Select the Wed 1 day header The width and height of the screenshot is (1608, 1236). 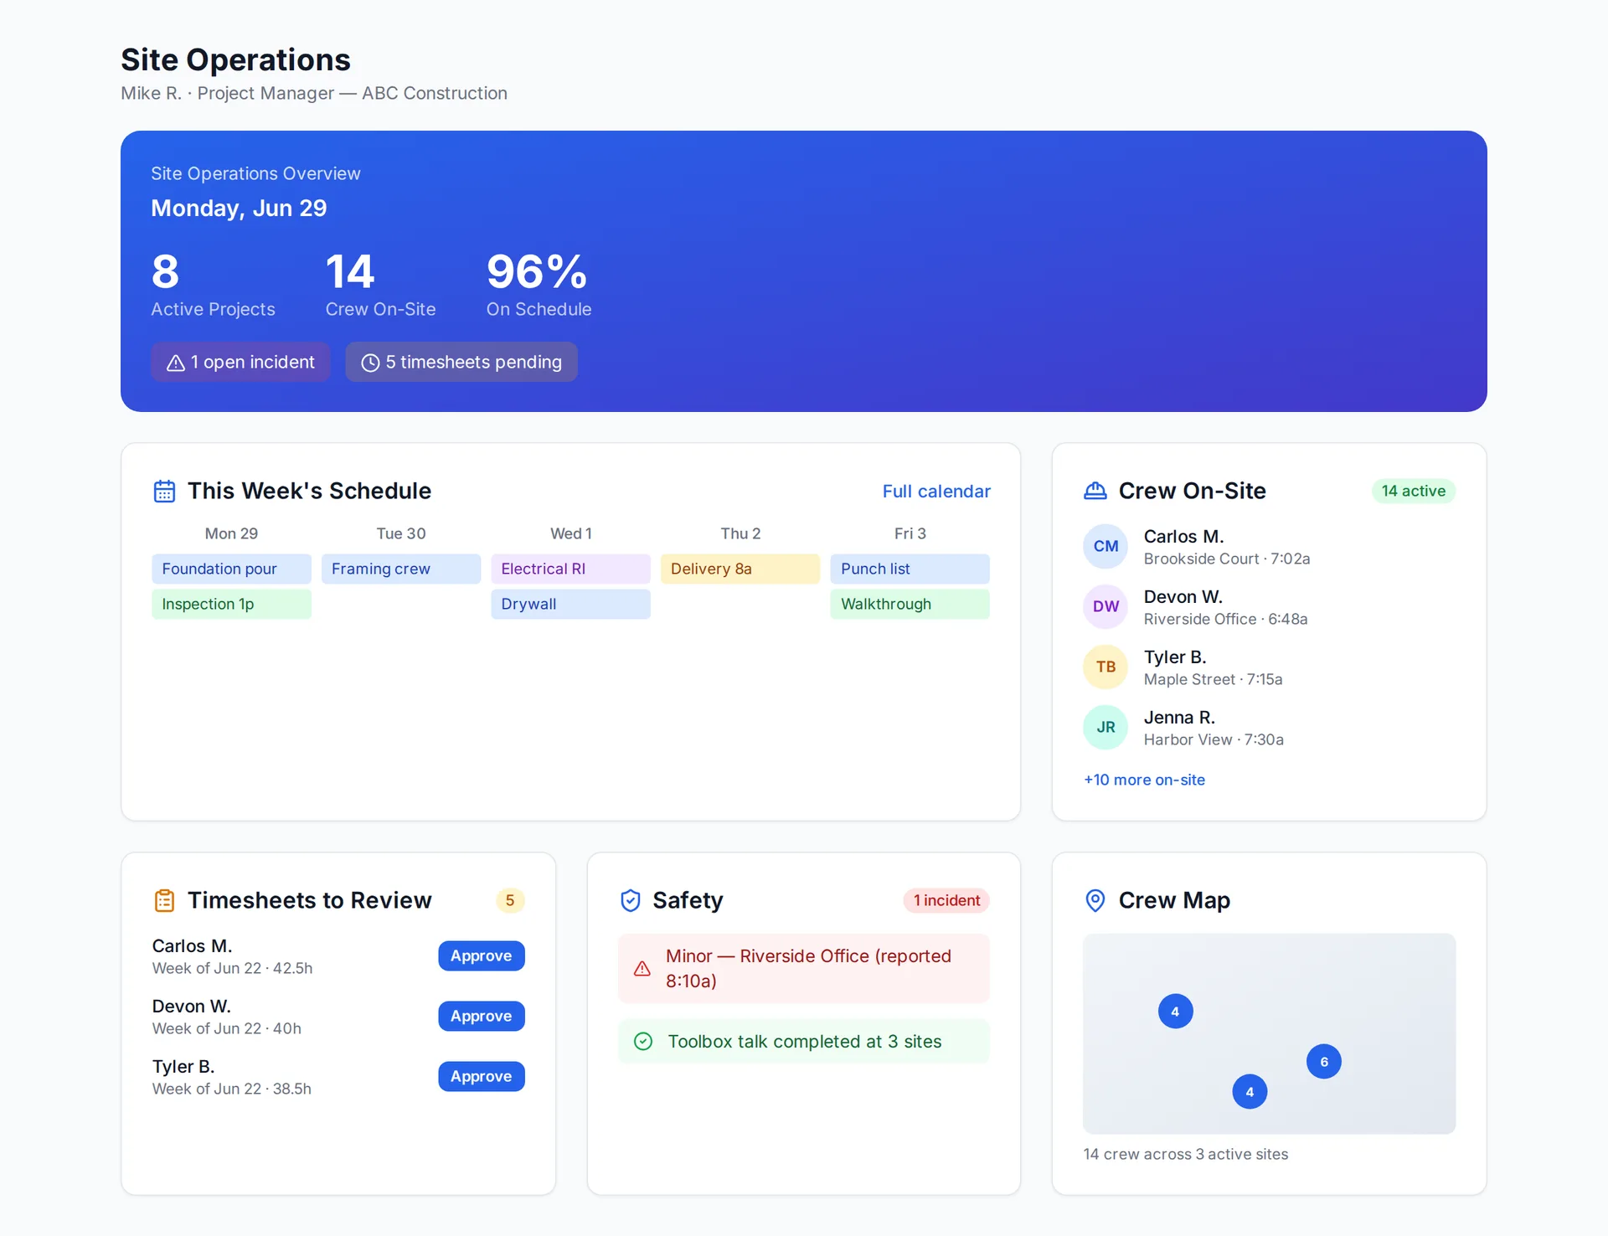[x=570, y=533]
